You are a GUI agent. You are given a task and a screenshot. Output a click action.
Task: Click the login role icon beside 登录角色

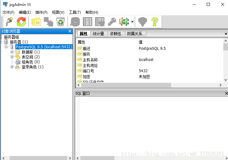click(18, 67)
